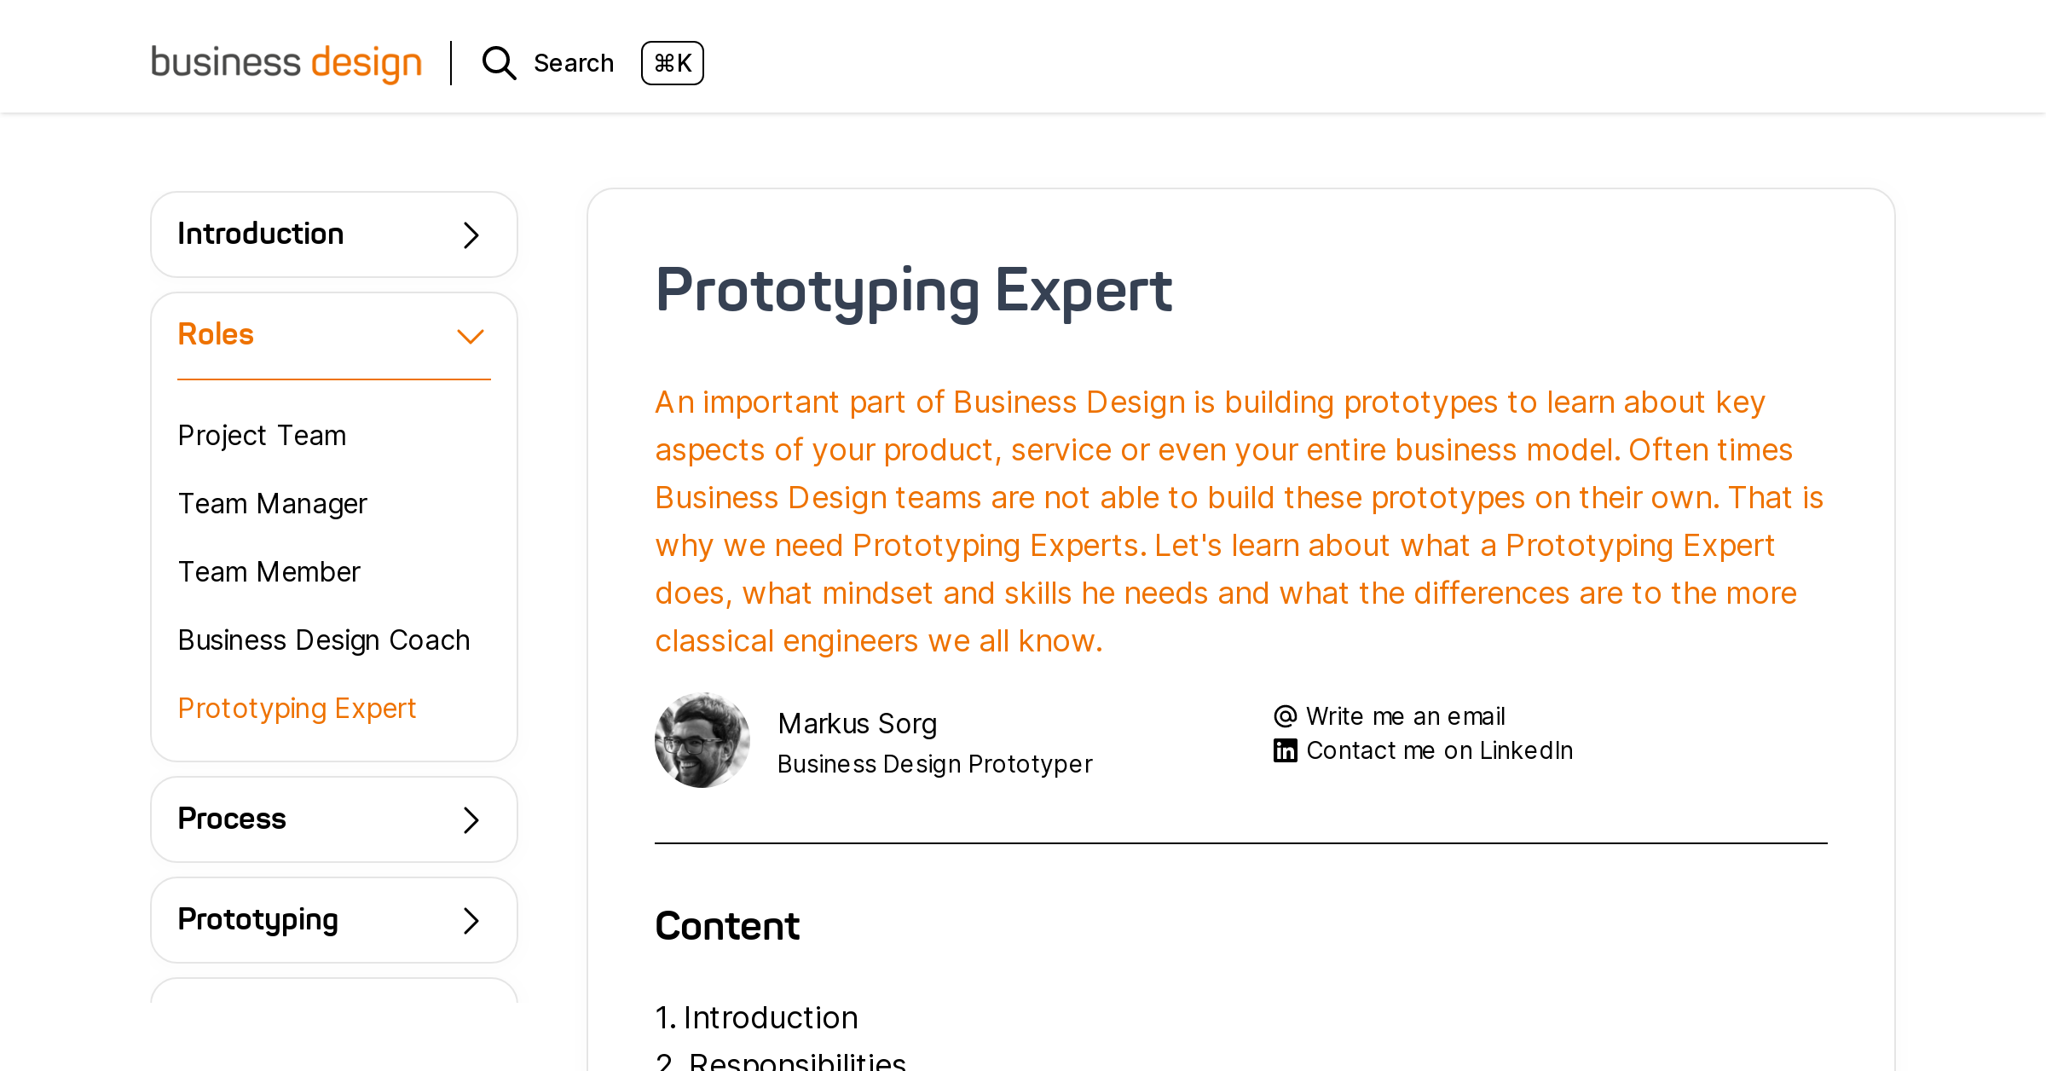Click Markus Sorg's profile photo
This screenshot has height=1071, width=2046.
(702, 739)
